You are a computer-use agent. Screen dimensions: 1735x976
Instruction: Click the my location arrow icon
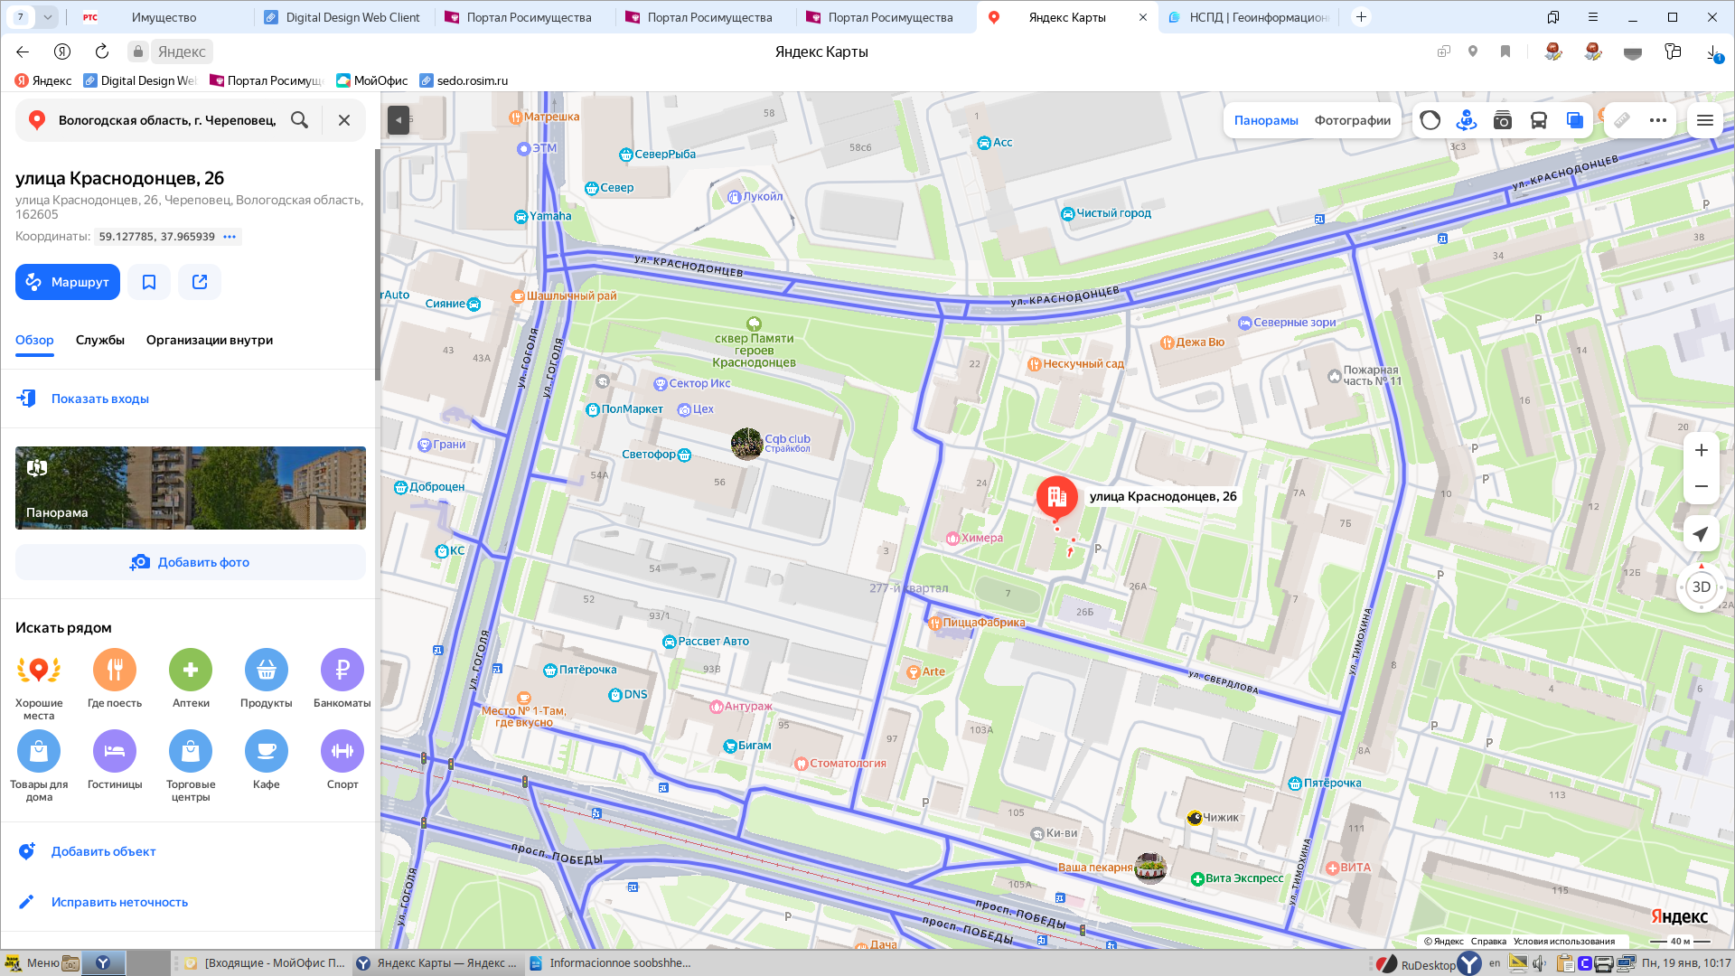[1701, 534]
